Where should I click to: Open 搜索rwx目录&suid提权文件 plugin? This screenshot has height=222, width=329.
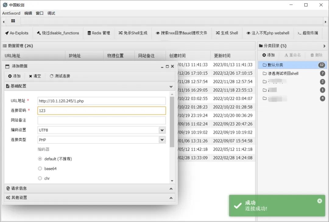pos(181,33)
